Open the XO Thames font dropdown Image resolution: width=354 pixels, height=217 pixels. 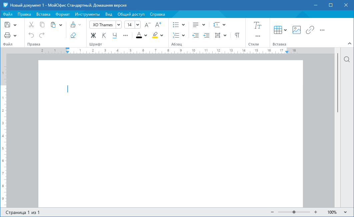[x=119, y=25]
